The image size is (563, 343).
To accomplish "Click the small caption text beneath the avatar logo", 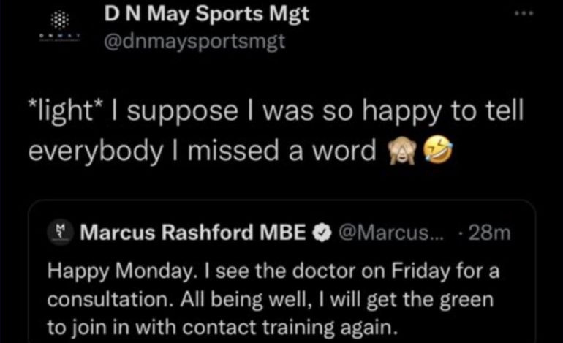I will 59,37.
